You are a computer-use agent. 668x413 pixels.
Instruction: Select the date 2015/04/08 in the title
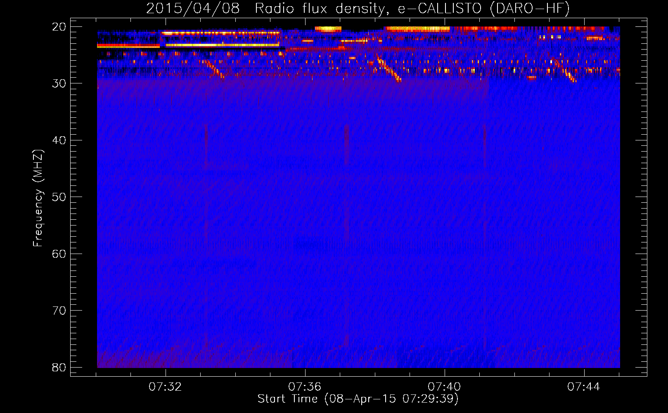[193, 9]
